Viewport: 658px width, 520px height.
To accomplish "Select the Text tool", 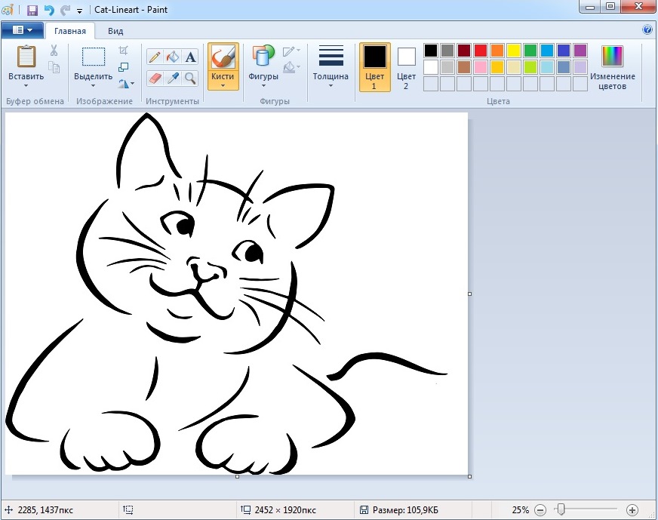I will coord(190,57).
